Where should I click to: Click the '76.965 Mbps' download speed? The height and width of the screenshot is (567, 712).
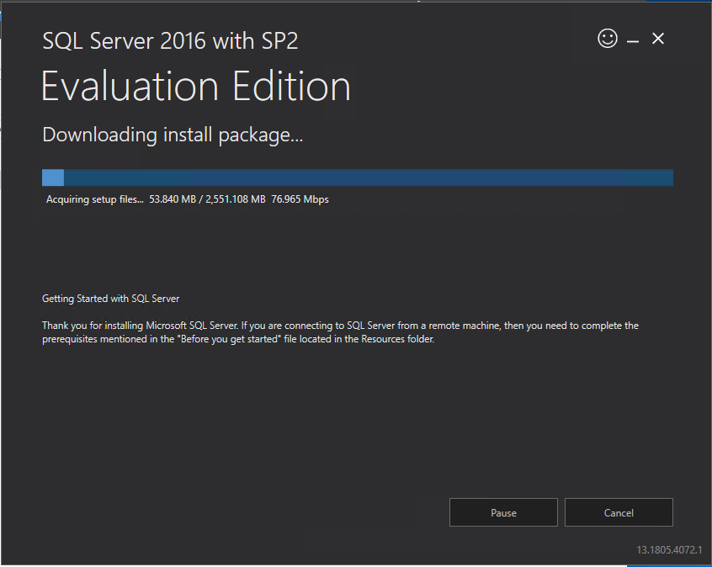[x=300, y=199]
